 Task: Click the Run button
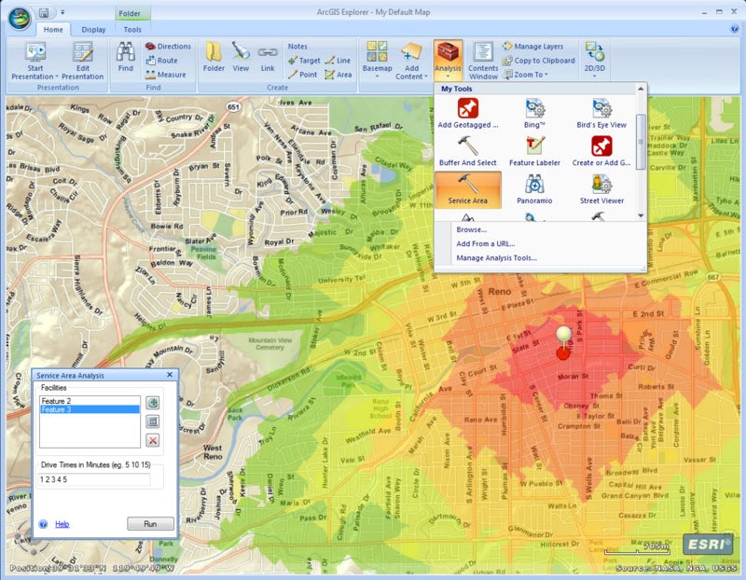click(150, 524)
